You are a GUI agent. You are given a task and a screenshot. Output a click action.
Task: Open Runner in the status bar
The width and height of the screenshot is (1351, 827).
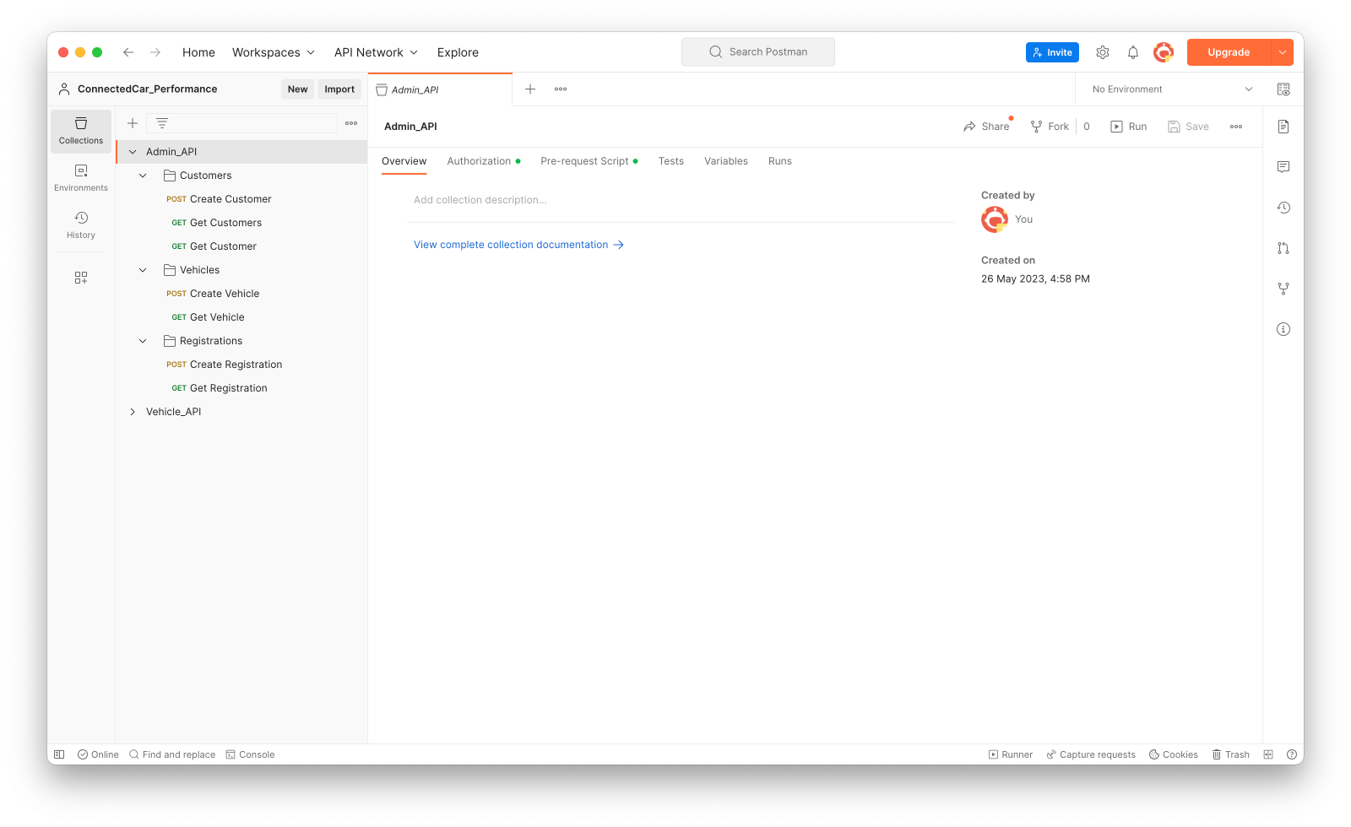(x=1011, y=754)
